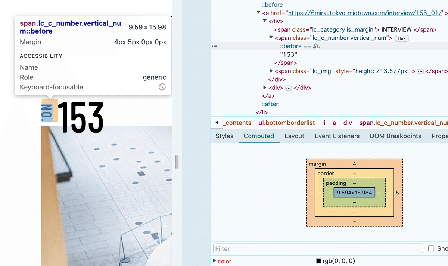
Task: Select the li breadcrumb
Action: pyautogui.click(x=324, y=123)
